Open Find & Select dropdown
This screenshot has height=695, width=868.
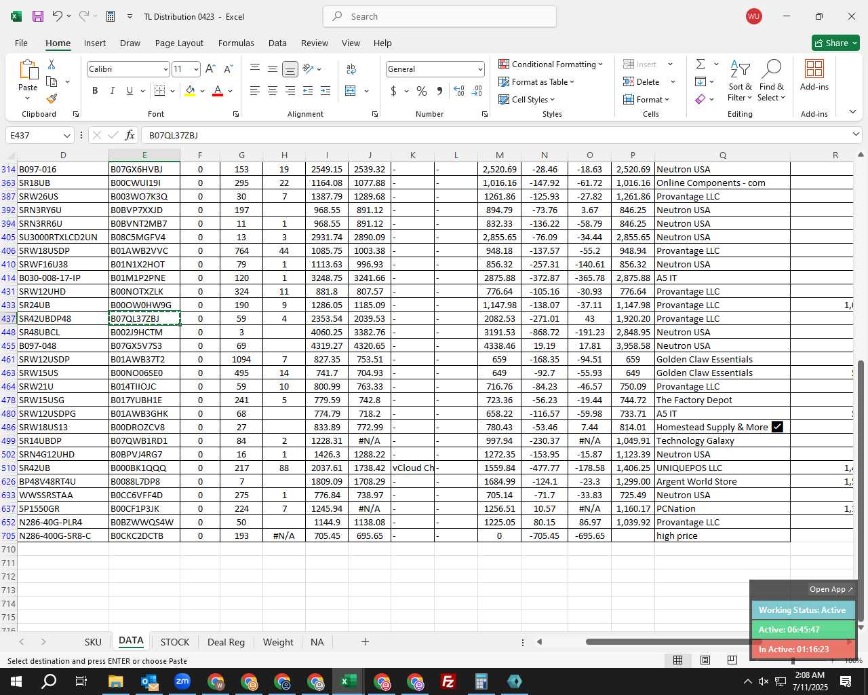point(772,80)
